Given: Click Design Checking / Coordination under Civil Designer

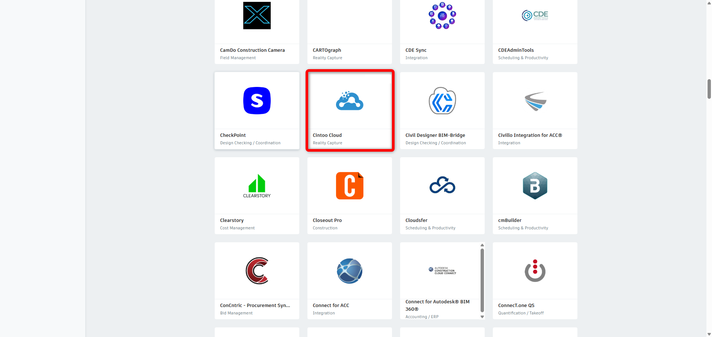Looking at the screenshot, I should (436, 143).
